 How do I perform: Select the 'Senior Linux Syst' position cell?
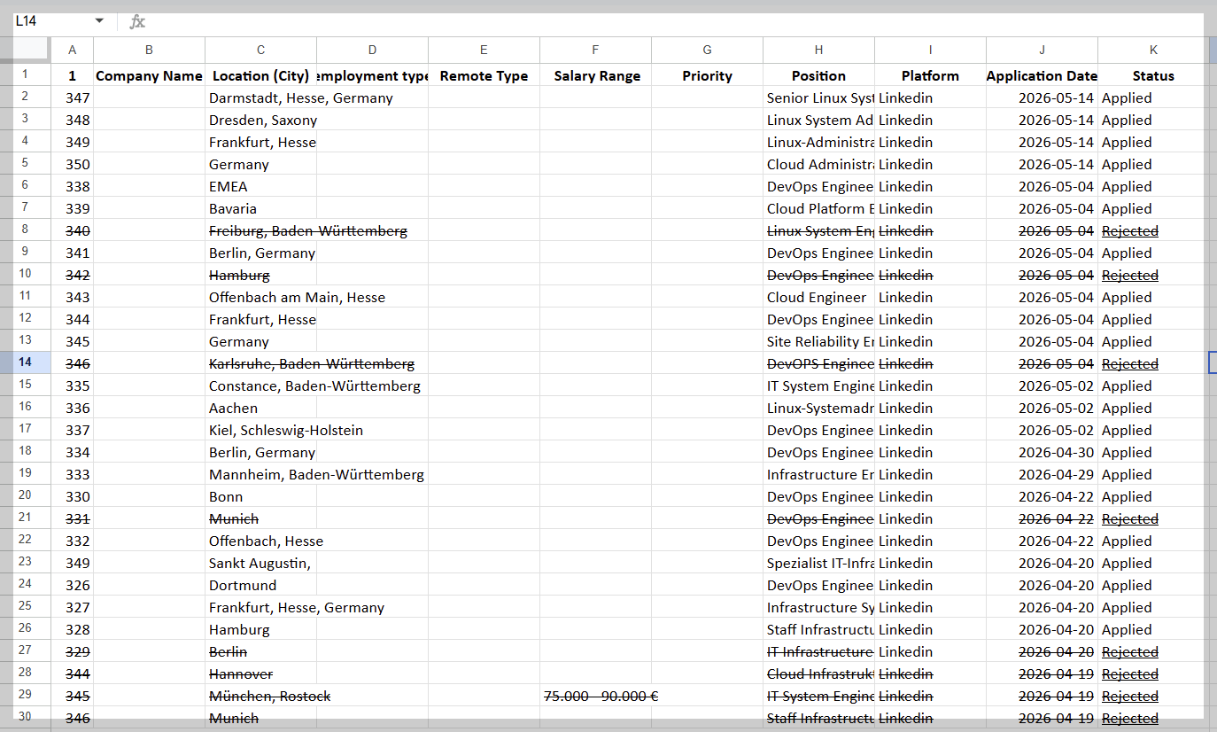[x=818, y=97]
